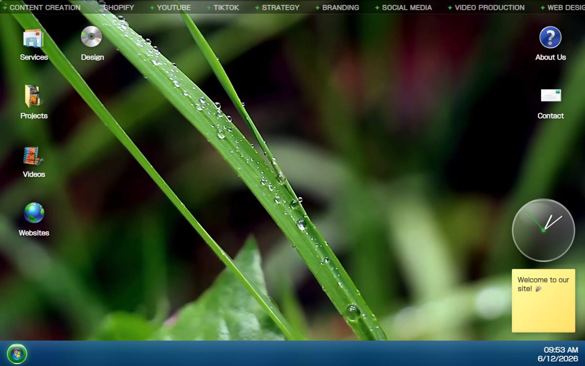Open the About Us help icon
The height and width of the screenshot is (366, 585).
pyautogui.click(x=550, y=43)
